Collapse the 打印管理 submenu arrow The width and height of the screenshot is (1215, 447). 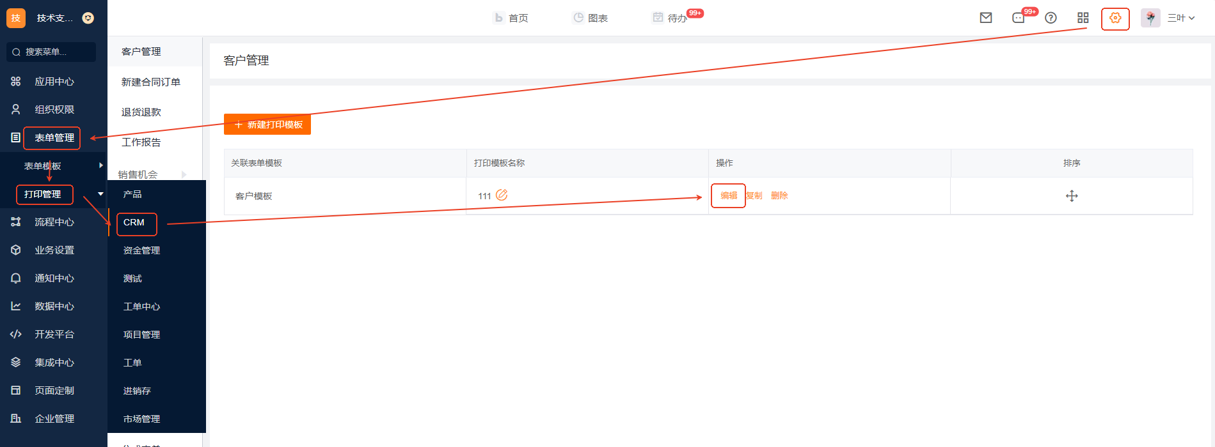[100, 194]
